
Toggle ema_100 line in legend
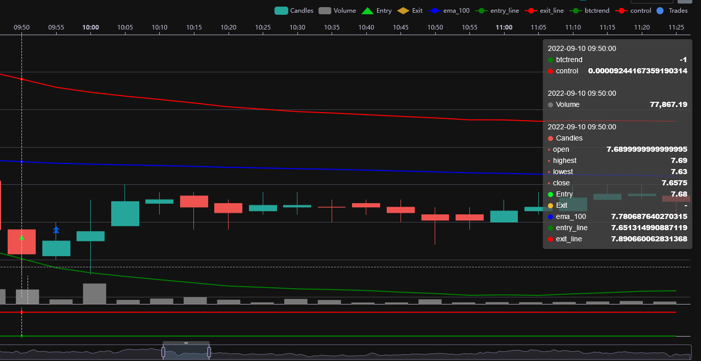click(x=449, y=10)
